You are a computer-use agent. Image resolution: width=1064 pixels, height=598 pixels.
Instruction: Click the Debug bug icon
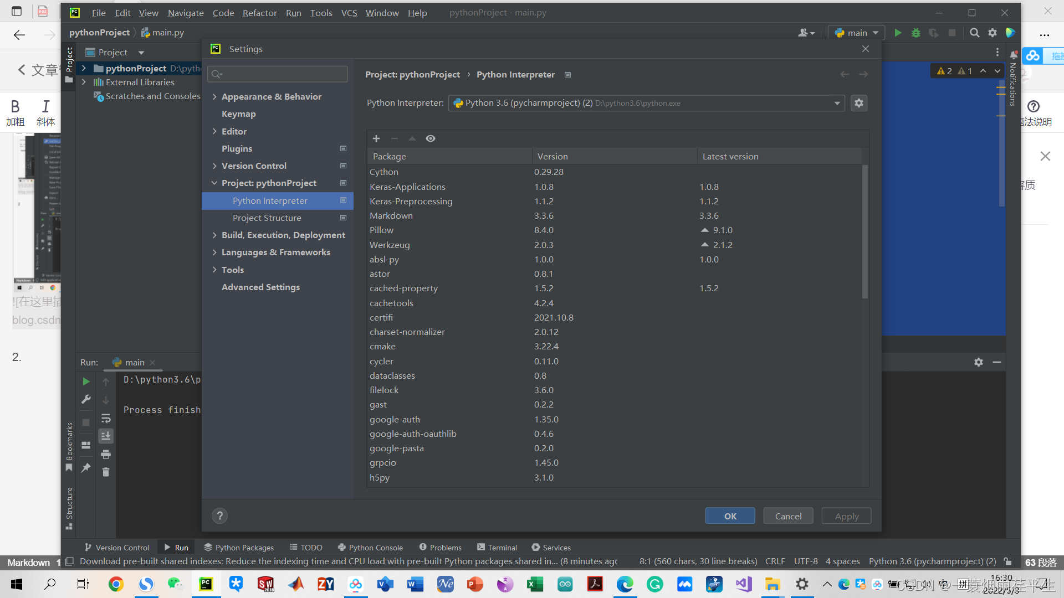pyautogui.click(x=916, y=33)
